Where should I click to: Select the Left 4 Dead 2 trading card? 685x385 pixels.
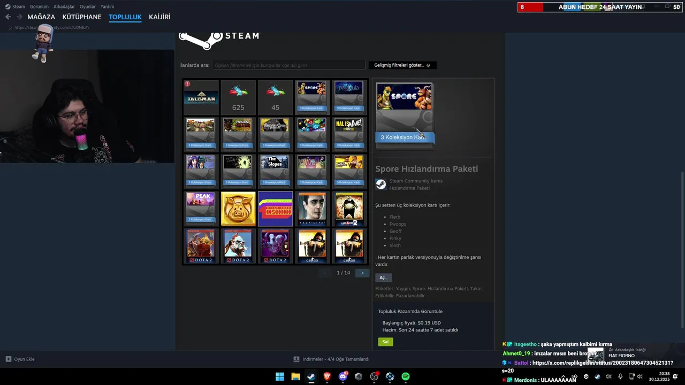coord(349,209)
